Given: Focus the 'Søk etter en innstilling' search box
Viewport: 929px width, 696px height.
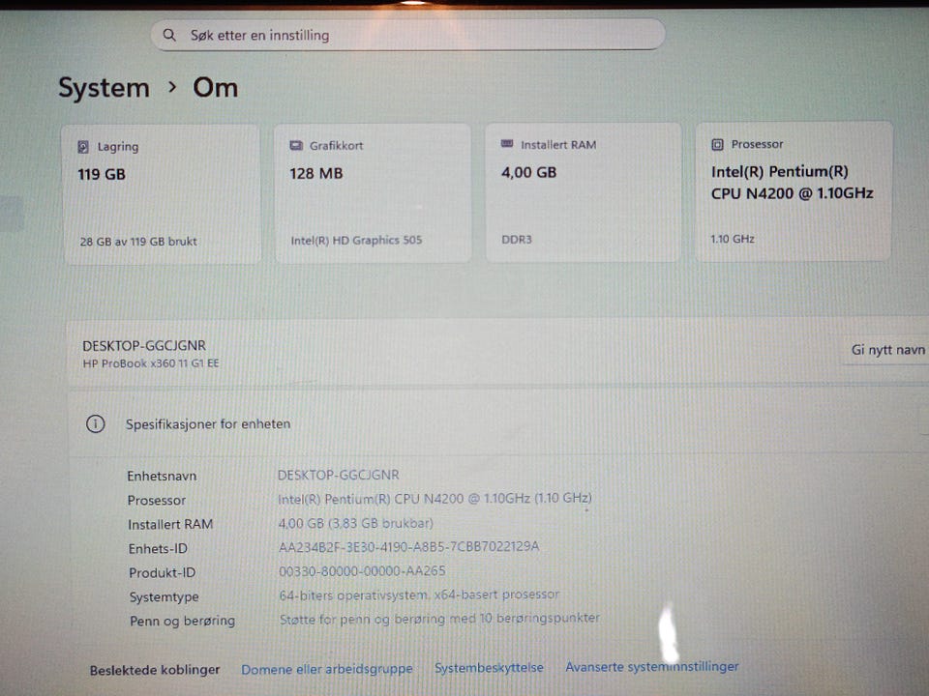Looking at the screenshot, I should tap(408, 35).
